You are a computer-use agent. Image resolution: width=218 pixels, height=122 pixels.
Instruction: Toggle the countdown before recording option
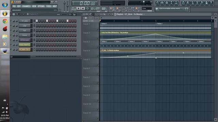pyautogui.click(x=117, y=8)
